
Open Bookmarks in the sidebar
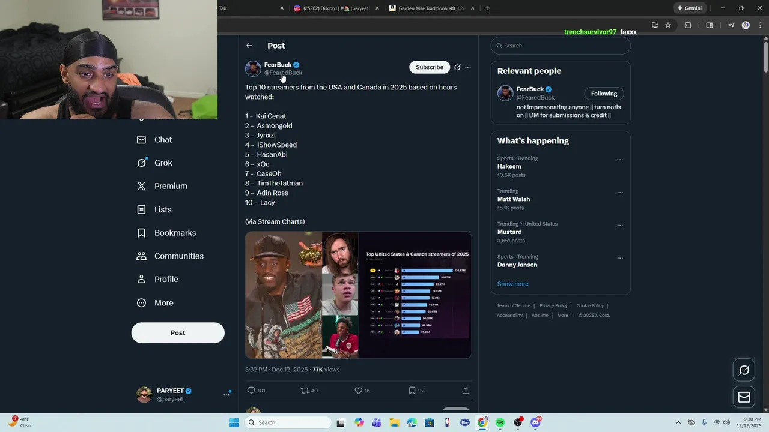[166, 233]
